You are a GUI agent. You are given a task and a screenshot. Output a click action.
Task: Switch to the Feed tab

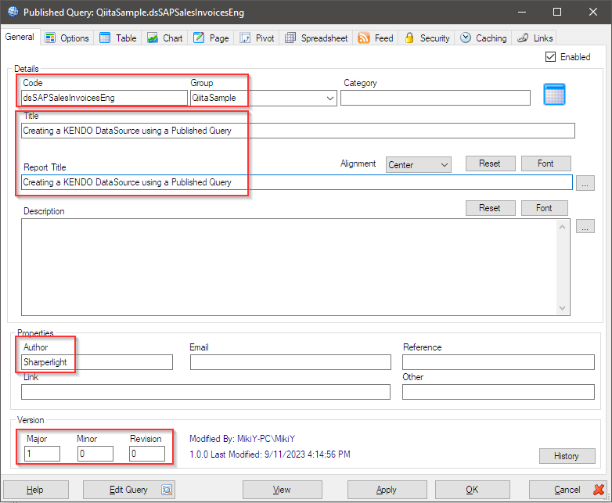376,38
